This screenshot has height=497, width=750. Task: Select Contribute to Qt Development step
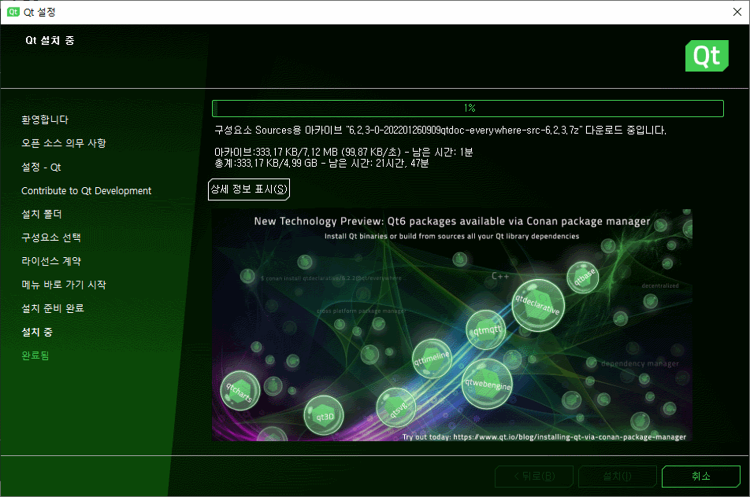[x=86, y=191]
